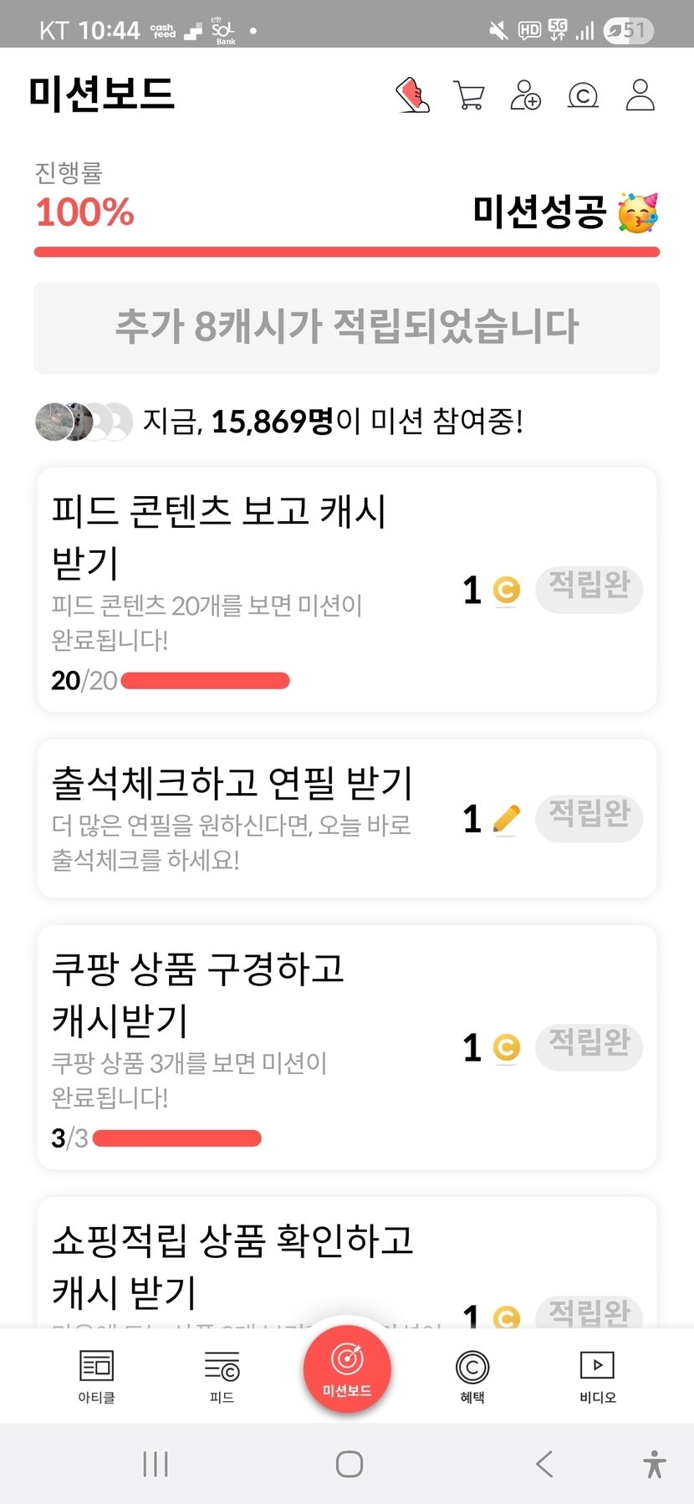Tap the add friend icon
The image size is (694, 1504).
[525, 95]
